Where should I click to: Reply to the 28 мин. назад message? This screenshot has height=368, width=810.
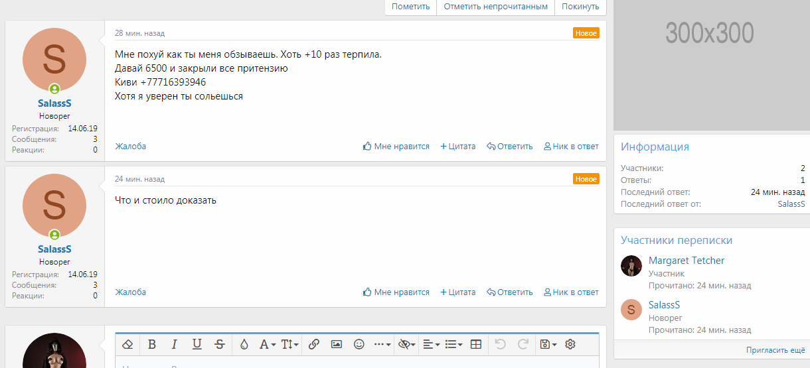pos(510,147)
